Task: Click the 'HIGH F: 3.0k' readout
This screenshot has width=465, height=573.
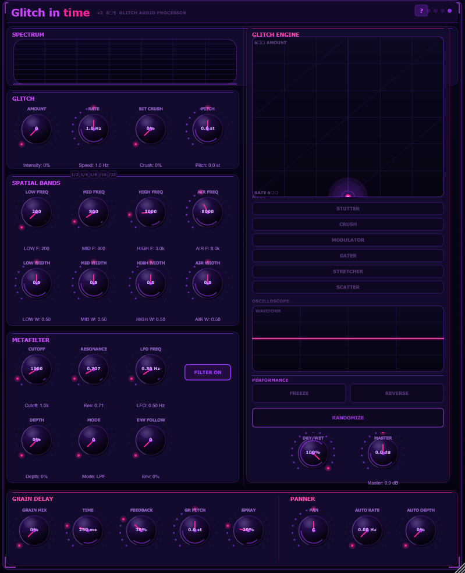Action: [x=151, y=248]
